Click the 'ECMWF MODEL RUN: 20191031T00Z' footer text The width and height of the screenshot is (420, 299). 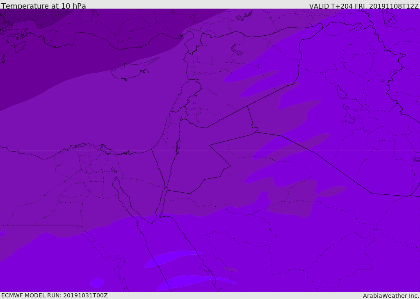tap(55, 295)
